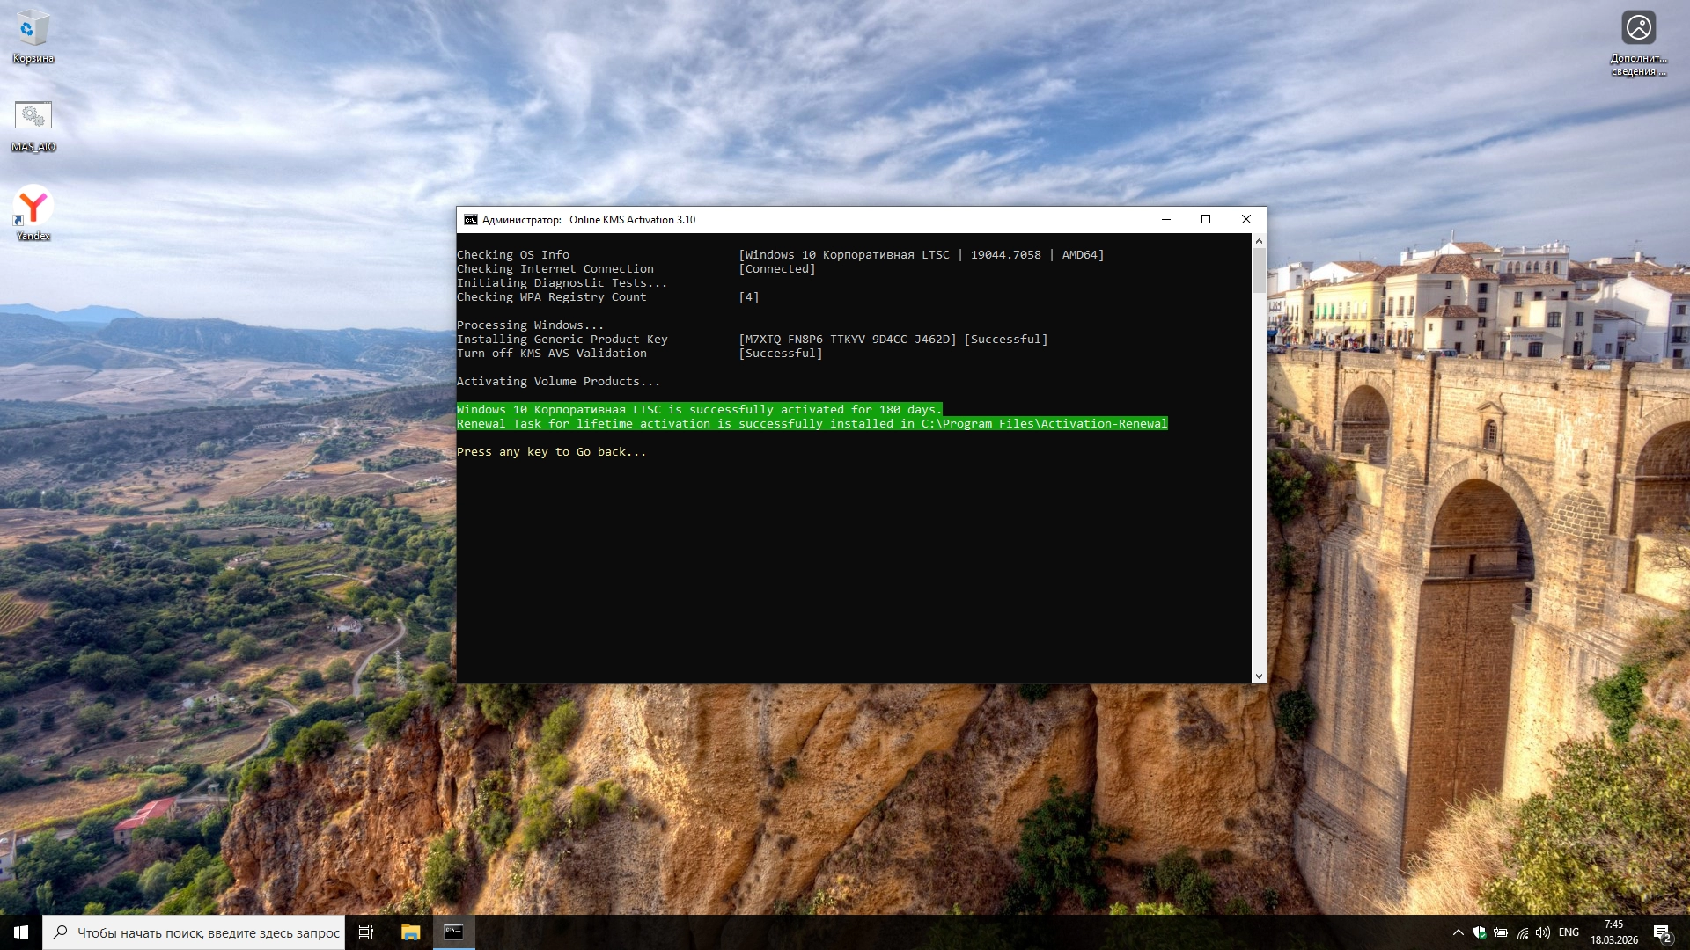Open the console window system menu icon

coord(471,220)
